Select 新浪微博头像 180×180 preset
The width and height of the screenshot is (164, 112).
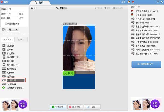pyautogui.click(x=133, y=11)
